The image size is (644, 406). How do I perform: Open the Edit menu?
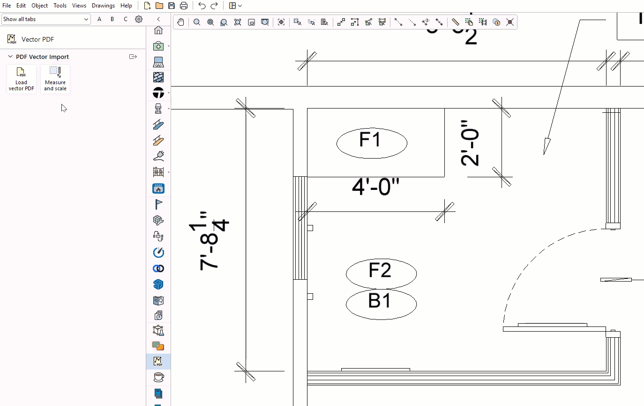pos(21,6)
